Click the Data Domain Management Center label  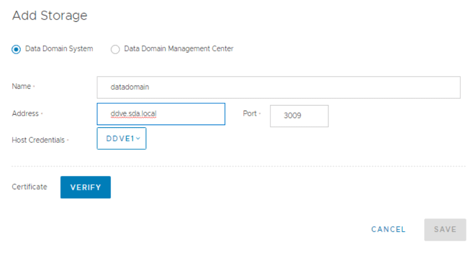click(178, 49)
